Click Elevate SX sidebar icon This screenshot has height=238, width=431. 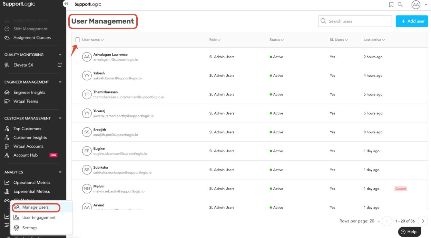coord(7,65)
